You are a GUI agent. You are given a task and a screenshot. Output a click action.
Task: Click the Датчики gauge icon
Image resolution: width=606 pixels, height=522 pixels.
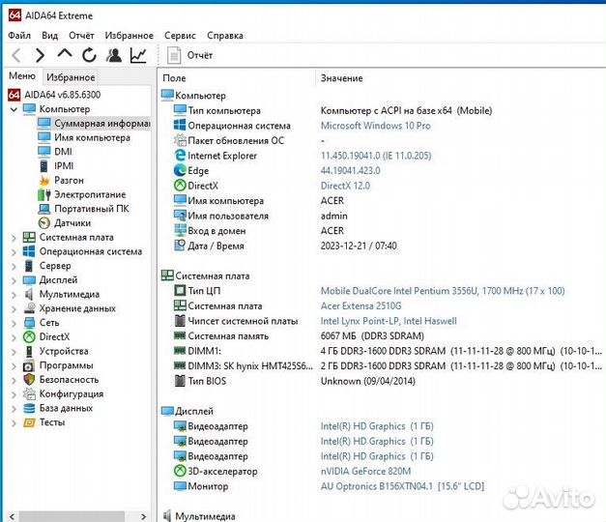tap(44, 223)
